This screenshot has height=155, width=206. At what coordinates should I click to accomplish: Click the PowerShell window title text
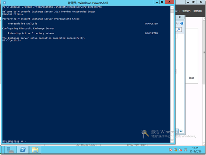tap(88, 3)
